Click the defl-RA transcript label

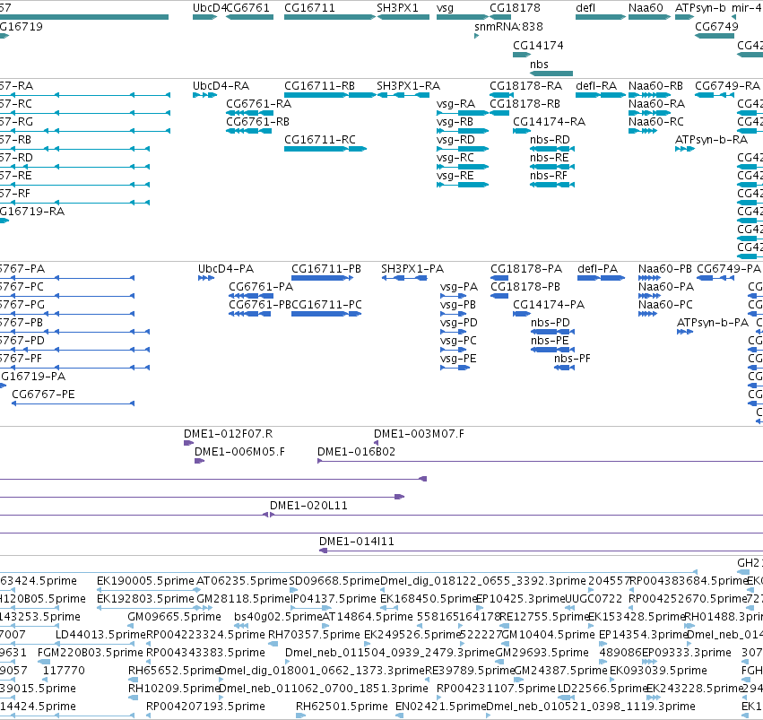596,86
